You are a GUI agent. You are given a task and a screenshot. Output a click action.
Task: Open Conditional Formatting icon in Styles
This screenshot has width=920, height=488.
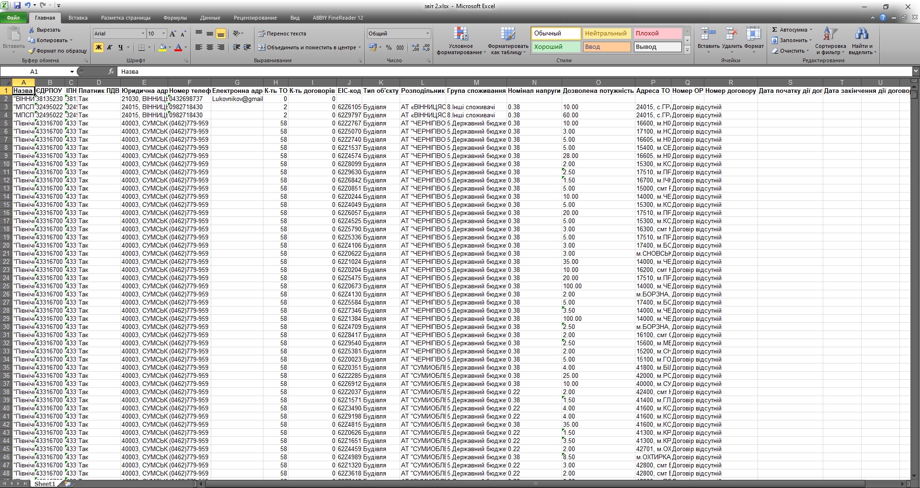(x=460, y=34)
